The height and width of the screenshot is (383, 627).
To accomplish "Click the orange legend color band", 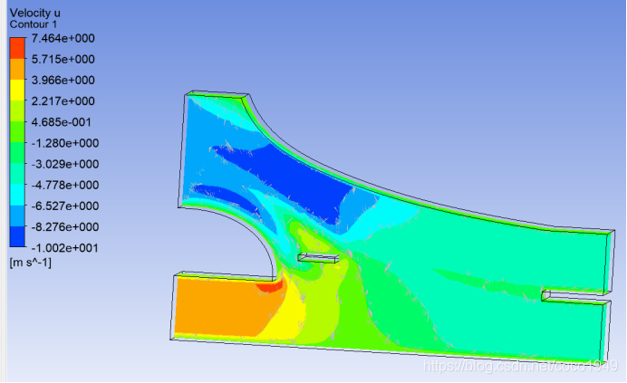I will coord(17,70).
